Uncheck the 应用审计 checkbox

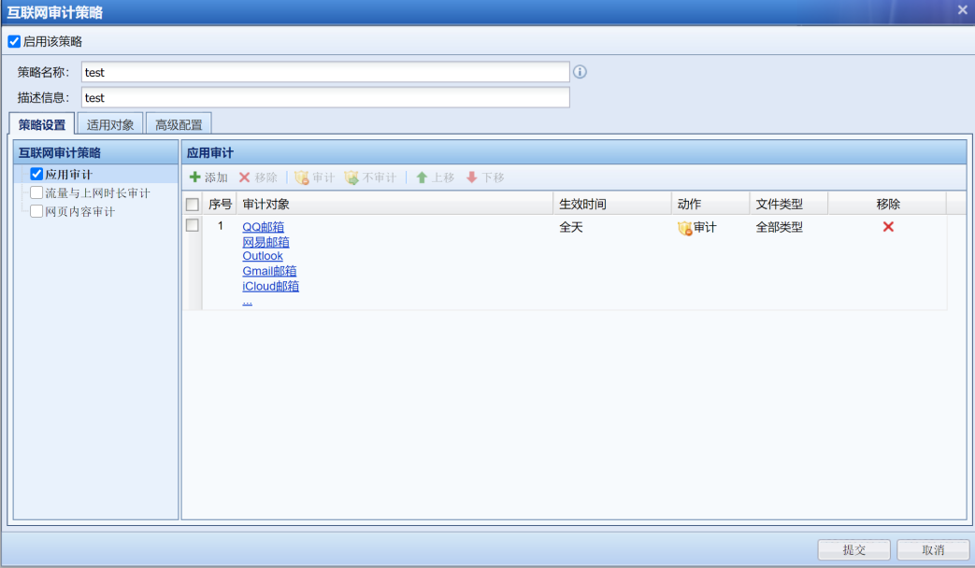tap(36, 174)
